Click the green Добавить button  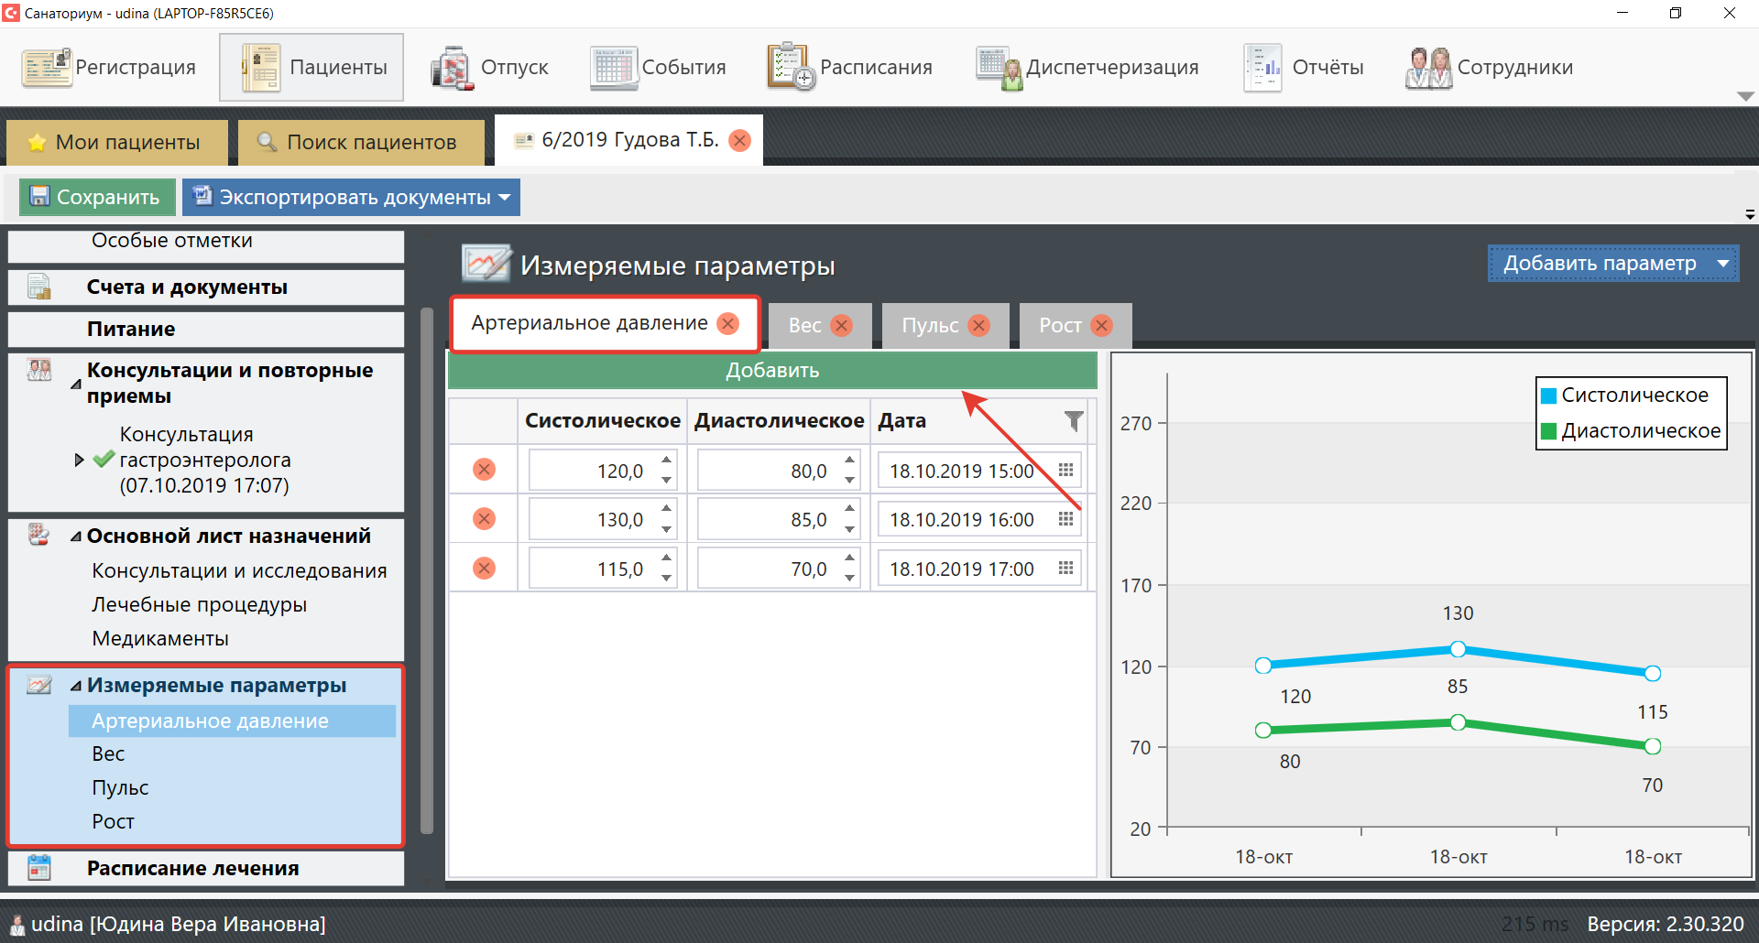[x=771, y=371]
